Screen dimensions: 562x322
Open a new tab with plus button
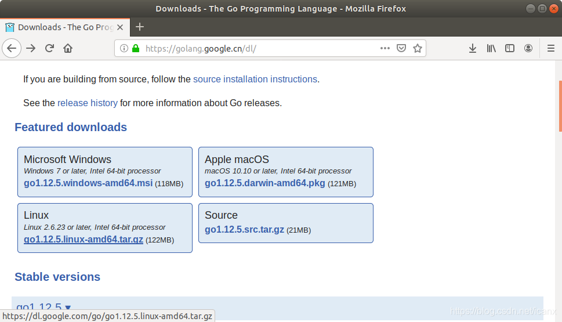(140, 27)
